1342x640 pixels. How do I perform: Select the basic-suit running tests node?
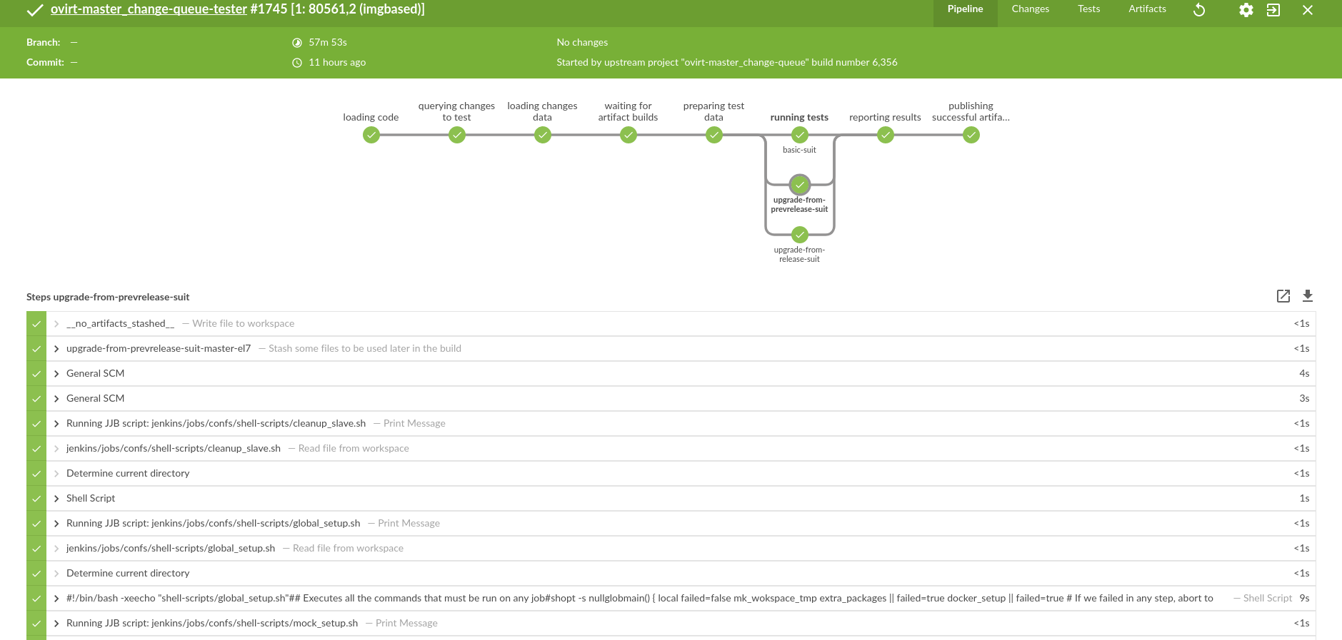point(799,135)
